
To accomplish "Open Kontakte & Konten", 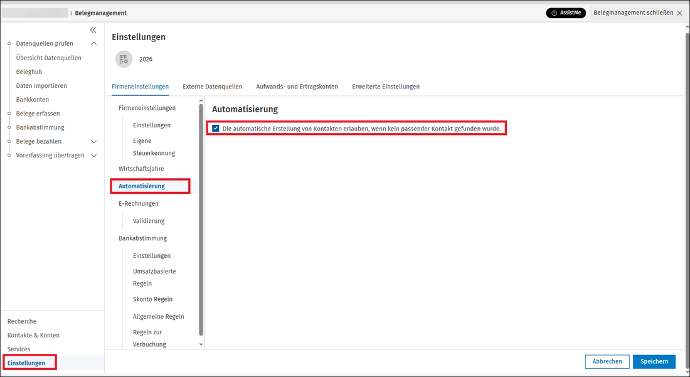I will [x=33, y=335].
